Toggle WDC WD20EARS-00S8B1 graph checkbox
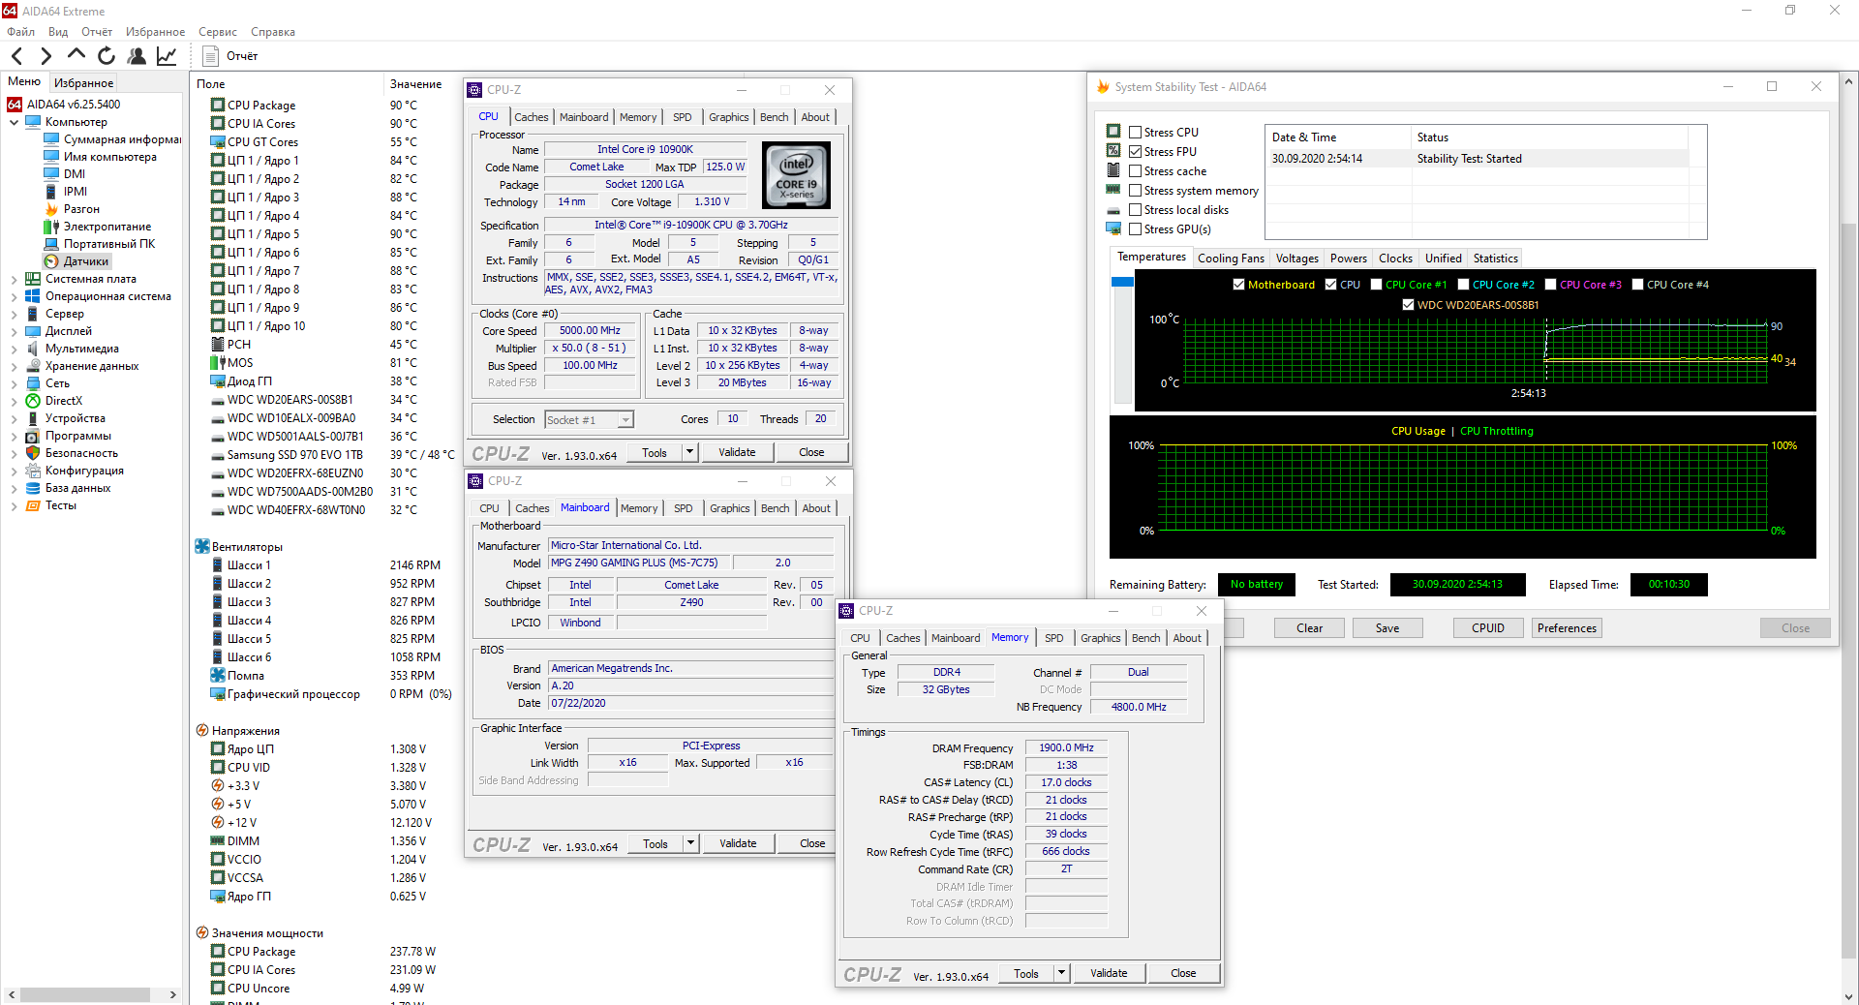 [x=1408, y=305]
